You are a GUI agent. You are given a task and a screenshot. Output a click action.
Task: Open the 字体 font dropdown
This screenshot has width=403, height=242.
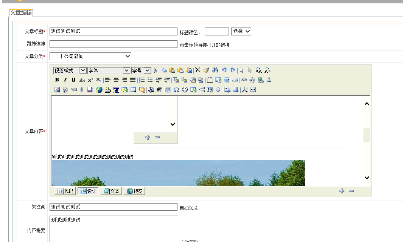(109, 70)
